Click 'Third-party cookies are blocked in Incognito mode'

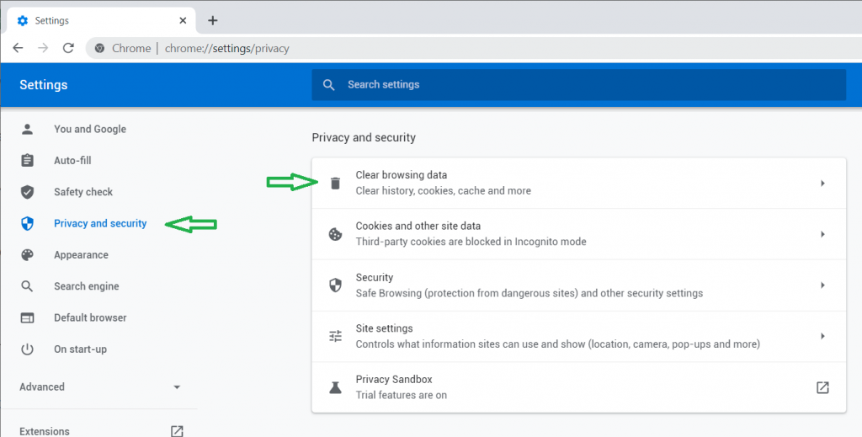[471, 242]
